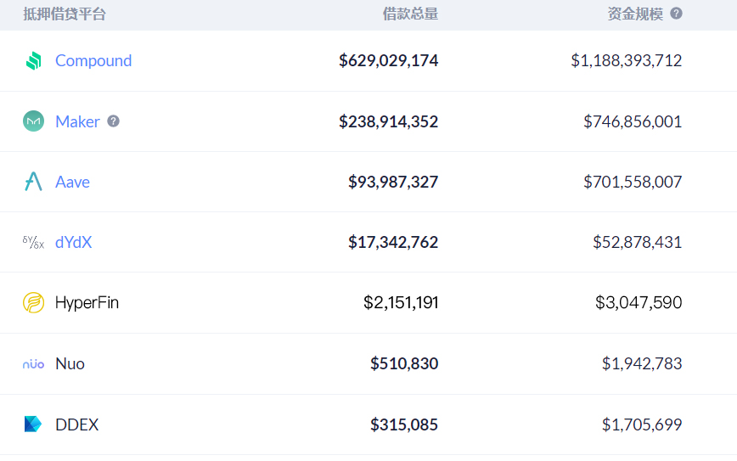
Task: Click the 抵押借贷平台 column header
Action: (65, 14)
